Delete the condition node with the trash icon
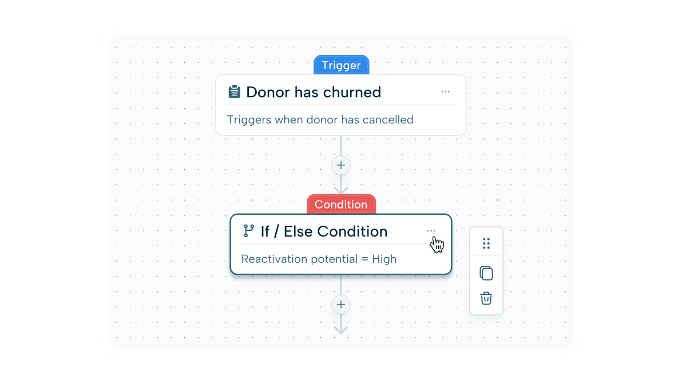Image resolution: width=682 pixels, height=384 pixels. (486, 298)
